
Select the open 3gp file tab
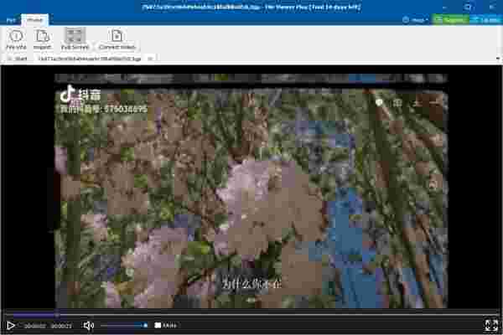tap(89, 59)
